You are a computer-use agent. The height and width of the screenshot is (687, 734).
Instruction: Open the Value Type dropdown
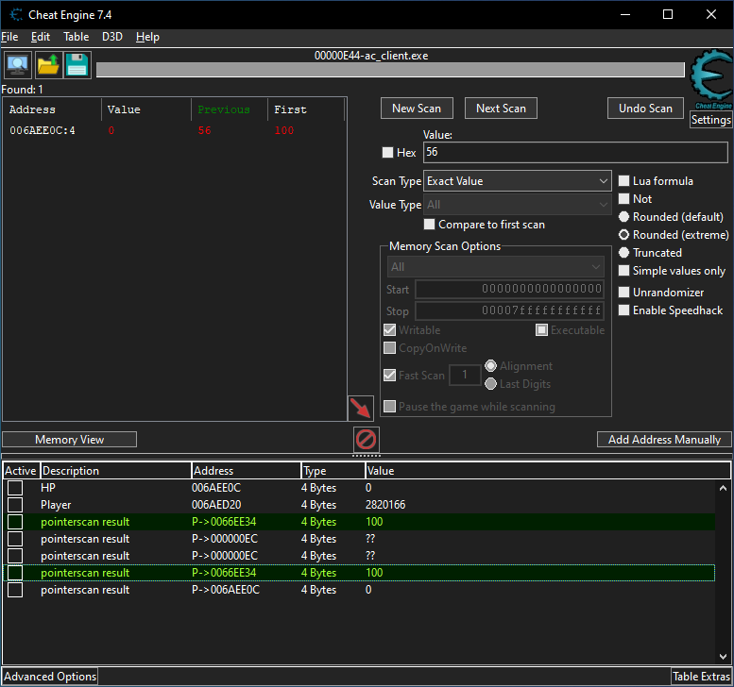517,205
